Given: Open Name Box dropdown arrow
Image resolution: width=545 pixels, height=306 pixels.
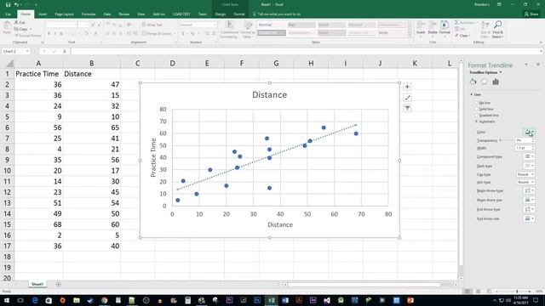Looking at the screenshot, I should coord(27,51).
